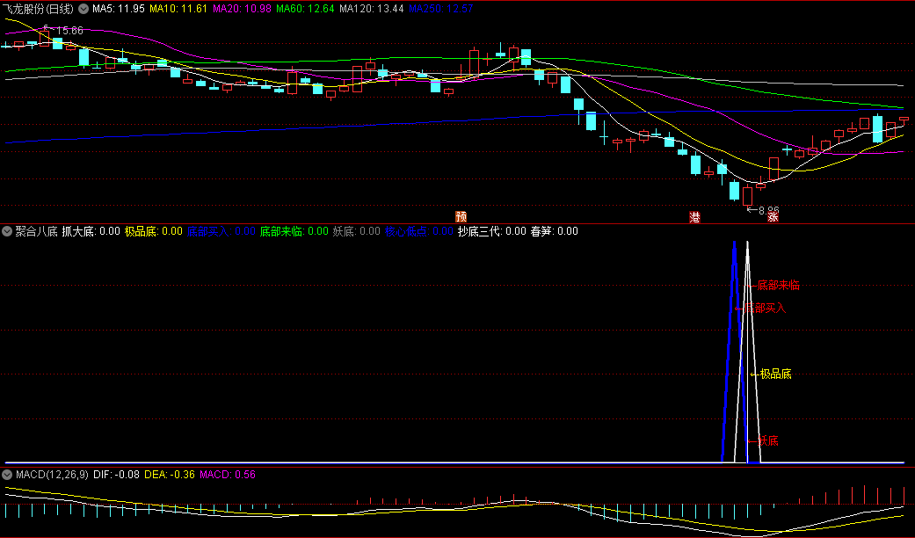Click the 8.86 low price label
The image size is (915, 538).
768,210
